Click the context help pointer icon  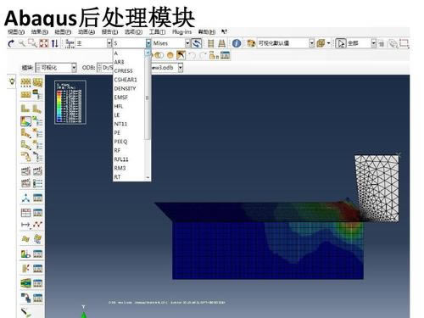pyautogui.click(x=224, y=31)
